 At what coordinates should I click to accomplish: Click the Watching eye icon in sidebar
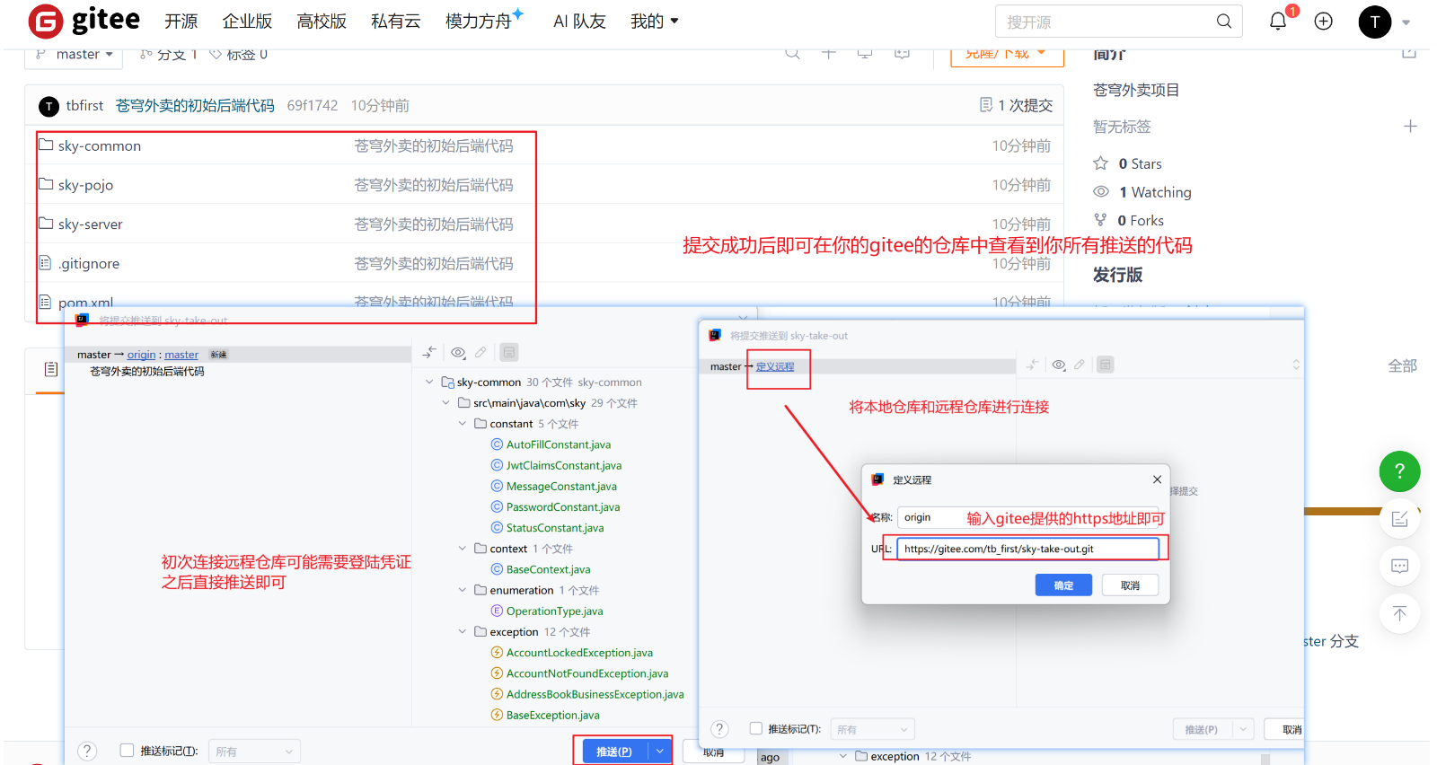(1101, 191)
